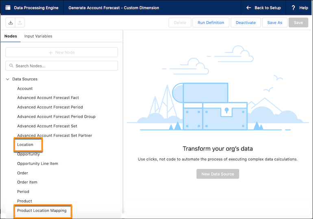The image size is (313, 219).
Task: Select Advanced Account Forecast Period node
Action: point(50,107)
